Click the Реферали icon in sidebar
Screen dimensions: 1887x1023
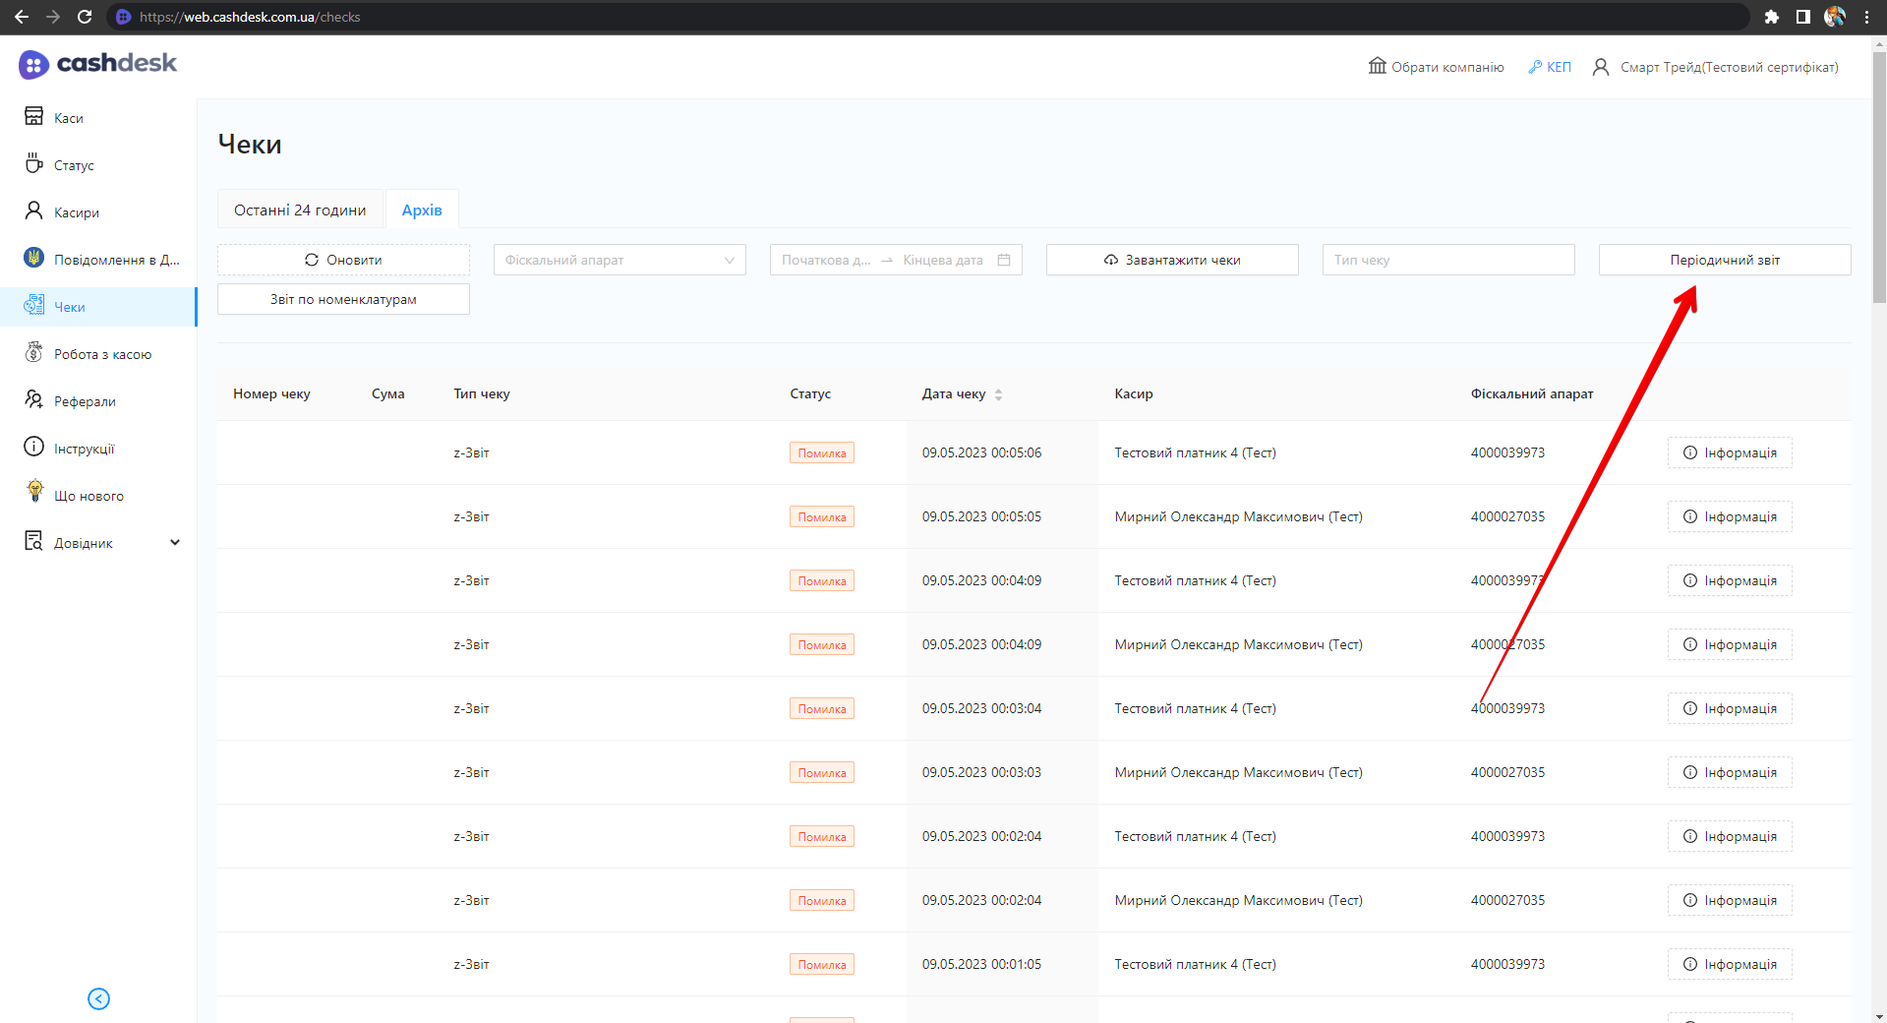tap(33, 399)
